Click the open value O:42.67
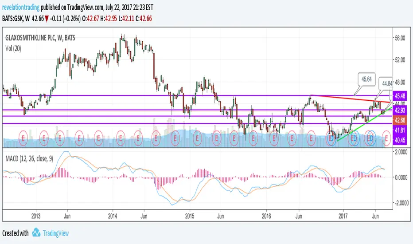The image size is (413, 244). click(90, 19)
